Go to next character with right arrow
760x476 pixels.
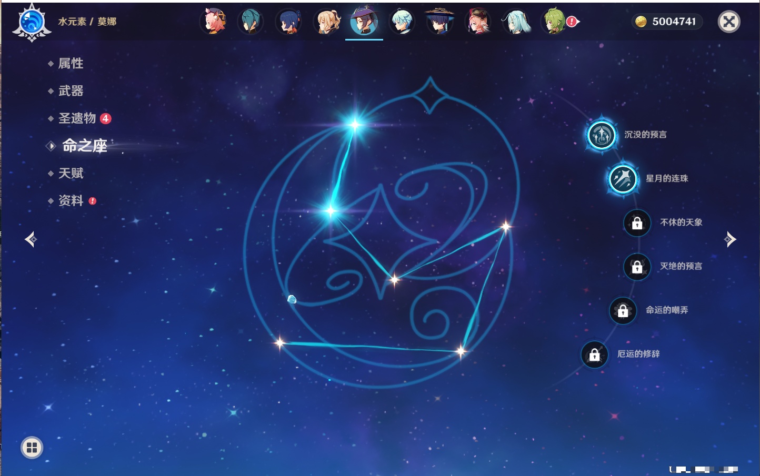click(x=730, y=239)
